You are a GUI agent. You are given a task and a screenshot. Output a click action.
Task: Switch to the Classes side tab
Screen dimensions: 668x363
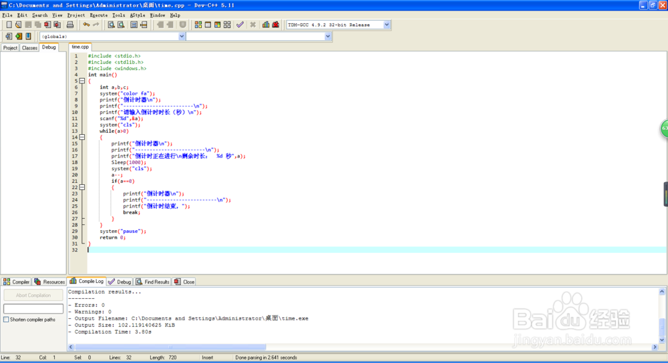(29, 47)
